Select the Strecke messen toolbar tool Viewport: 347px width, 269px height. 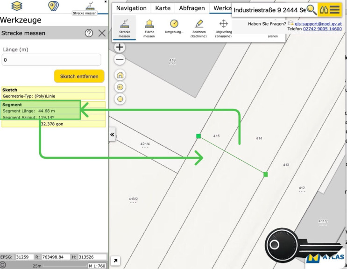[124, 28]
